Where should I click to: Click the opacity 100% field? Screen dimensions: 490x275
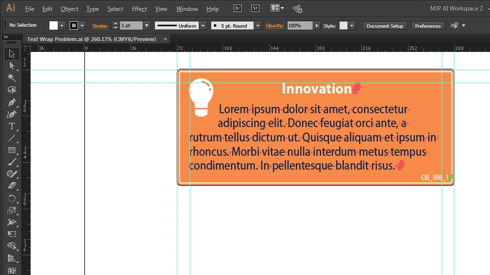point(300,26)
